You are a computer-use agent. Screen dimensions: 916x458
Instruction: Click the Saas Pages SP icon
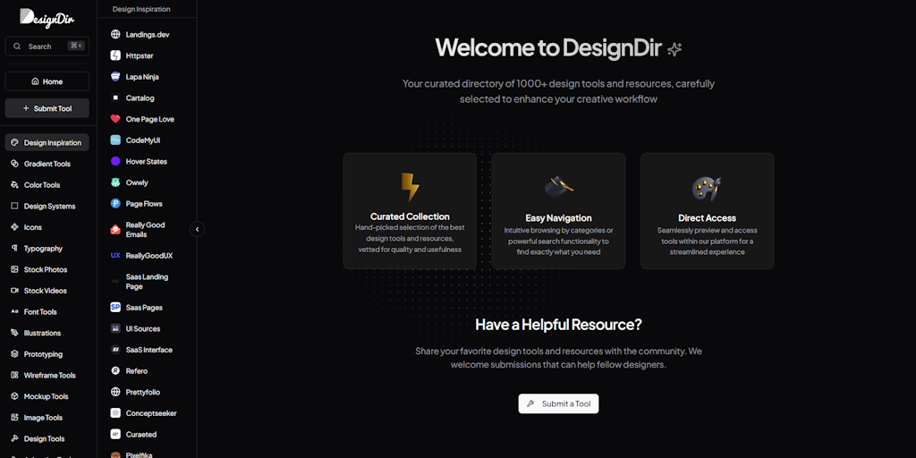click(x=115, y=308)
